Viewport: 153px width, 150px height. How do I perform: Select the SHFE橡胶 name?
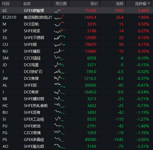point(32,51)
